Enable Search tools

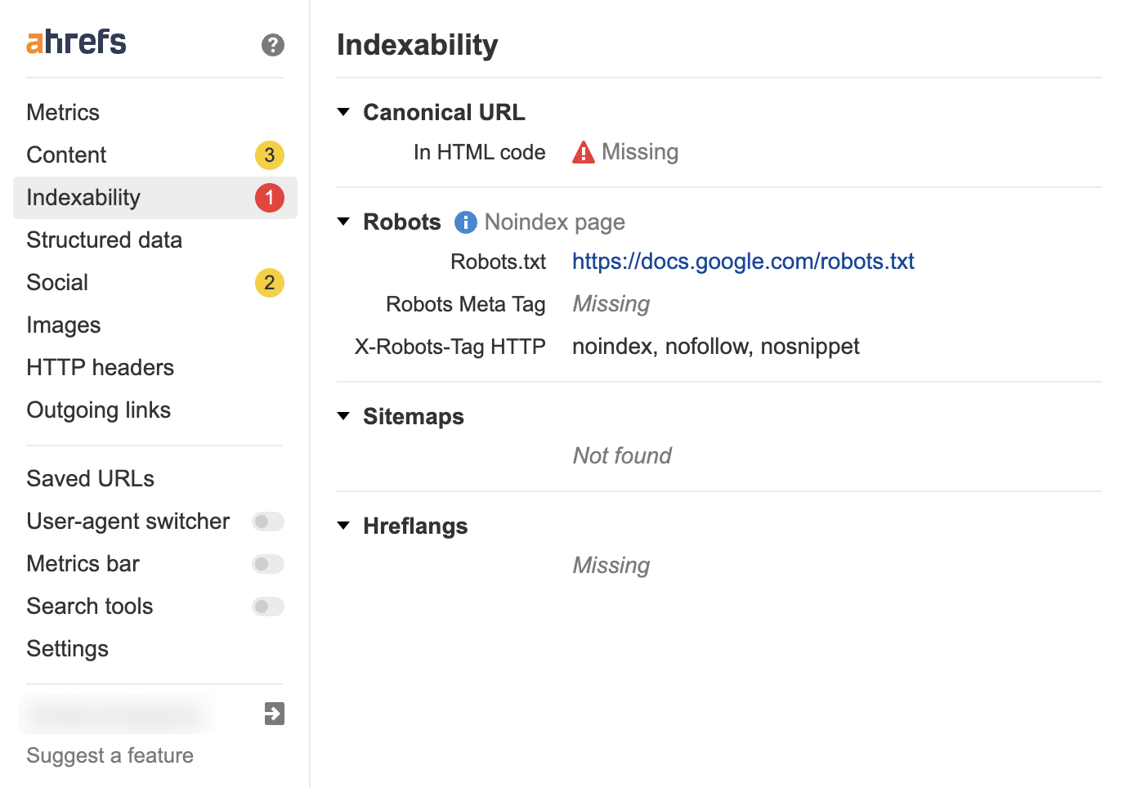click(268, 607)
